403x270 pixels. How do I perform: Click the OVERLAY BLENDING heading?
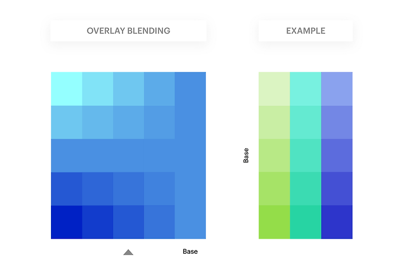128,31
